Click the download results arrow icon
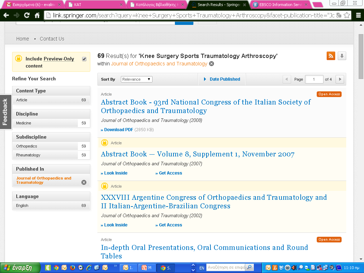 [x=342, y=56]
